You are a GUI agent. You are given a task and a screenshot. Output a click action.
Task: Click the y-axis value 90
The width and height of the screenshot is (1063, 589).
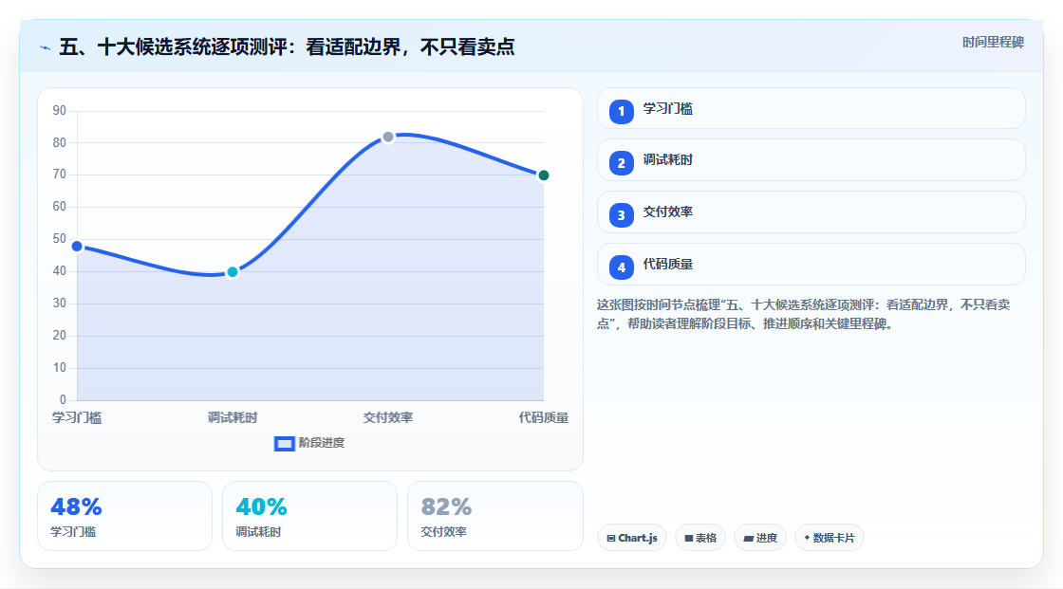[x=60, y=110]
